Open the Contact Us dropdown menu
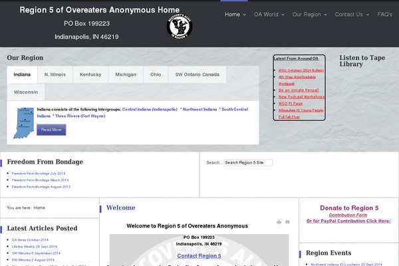The width and height of the screenshot is (399, 266). 352,15
